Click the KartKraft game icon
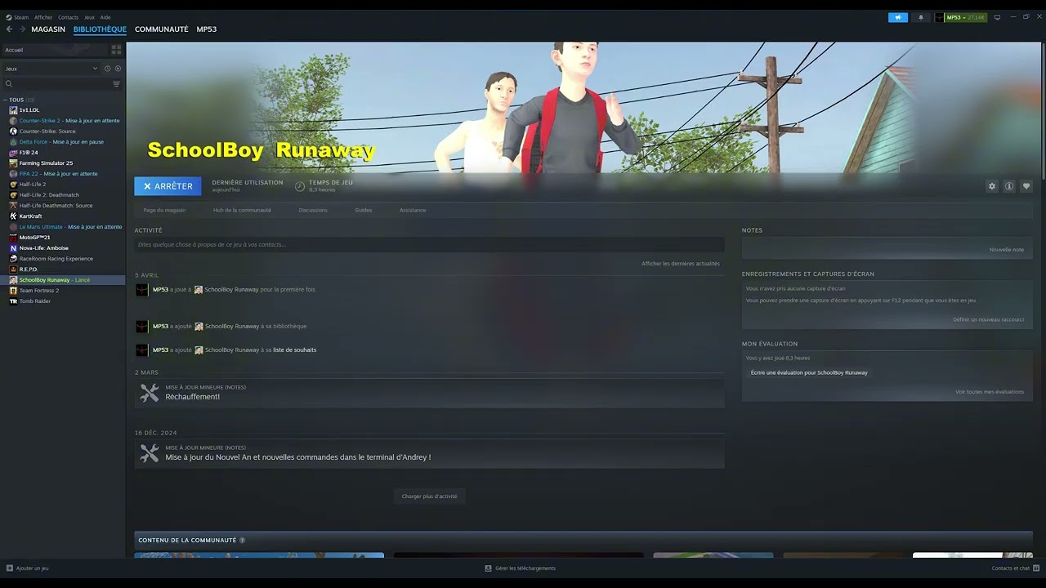 pos(13,216)
